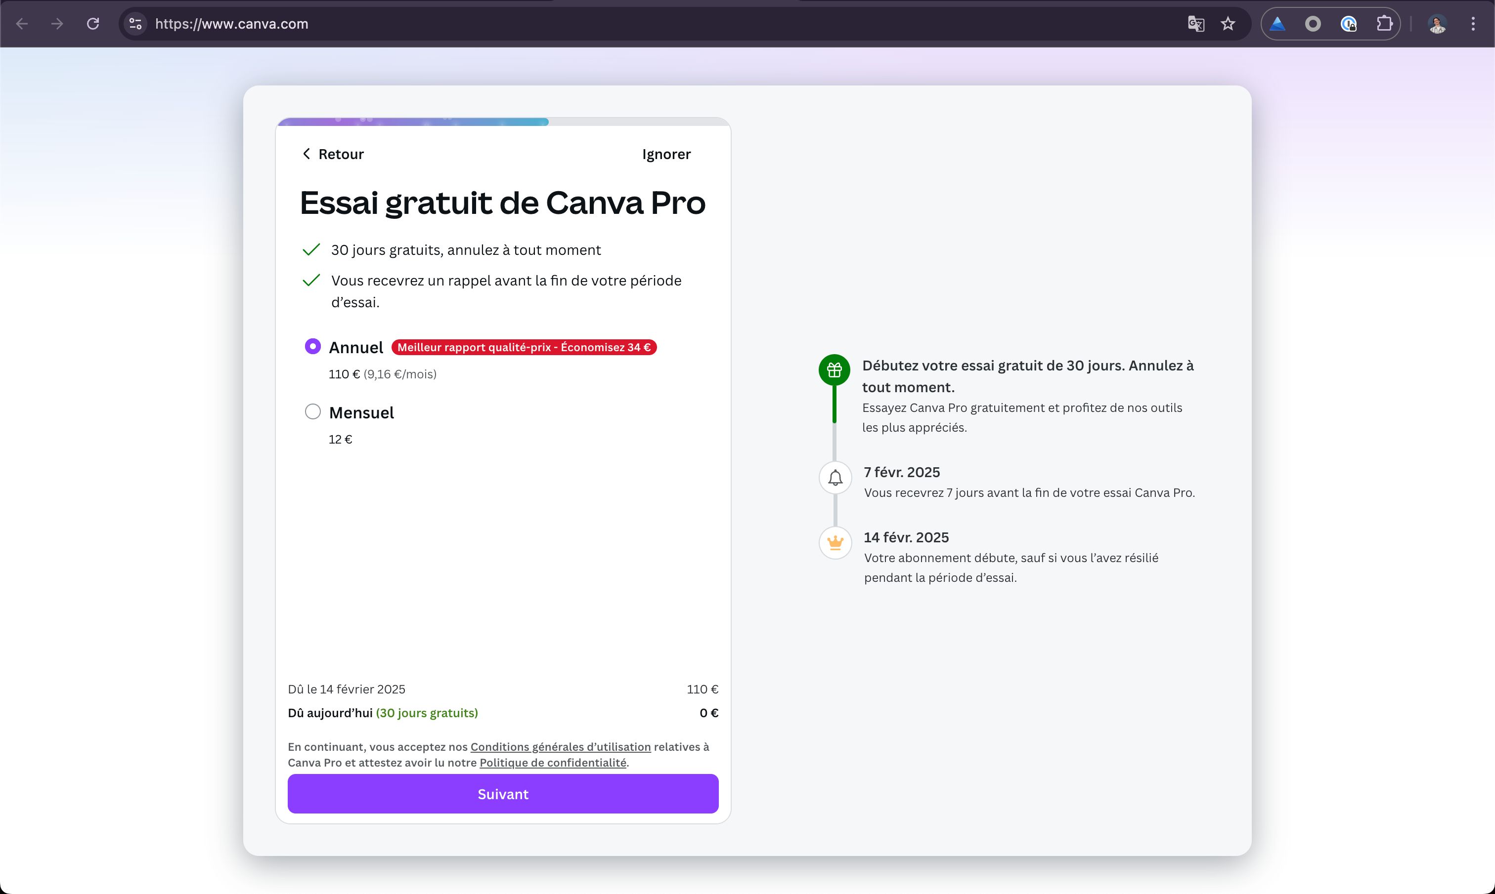Click "7 févr. 2025" timeline date

pyautogui.click(x=902, y=472)
